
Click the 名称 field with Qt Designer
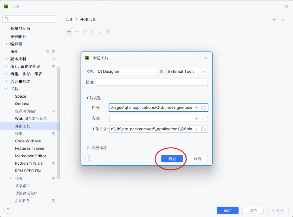click(125, 72)
